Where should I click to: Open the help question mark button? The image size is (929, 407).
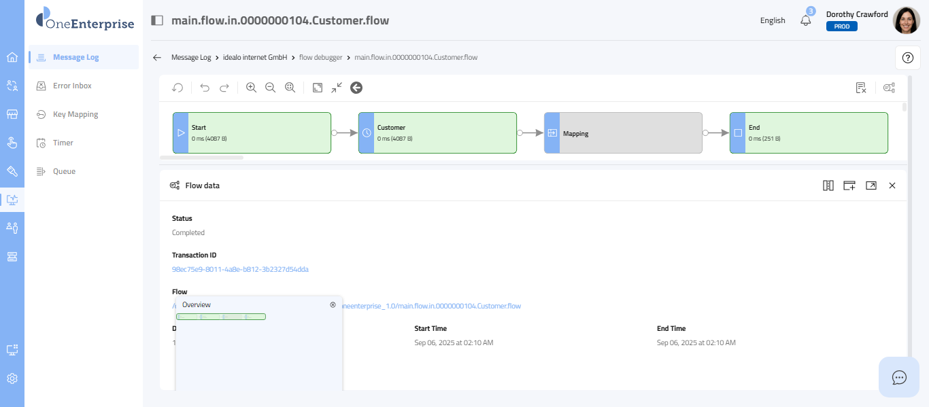[907, 58]
